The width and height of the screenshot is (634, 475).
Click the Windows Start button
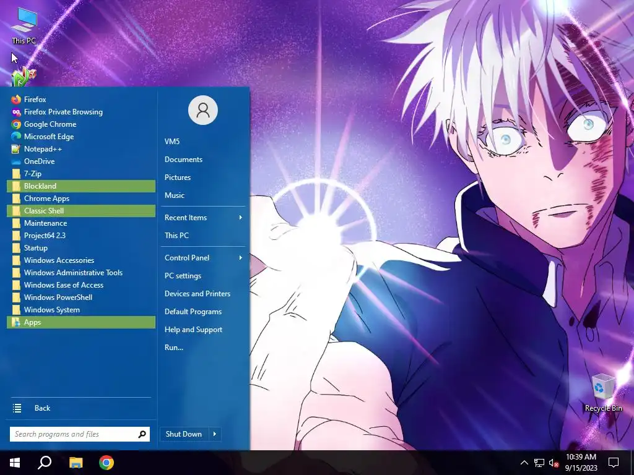click(x=15, y=463)
